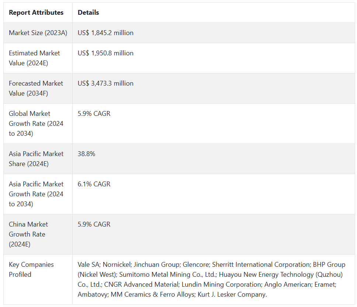Click the Vale SA company name

pos(89,265)
